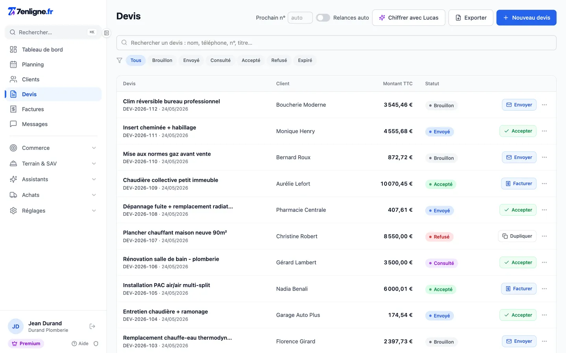Click the JD user avatar

click(x=16, y=326)
